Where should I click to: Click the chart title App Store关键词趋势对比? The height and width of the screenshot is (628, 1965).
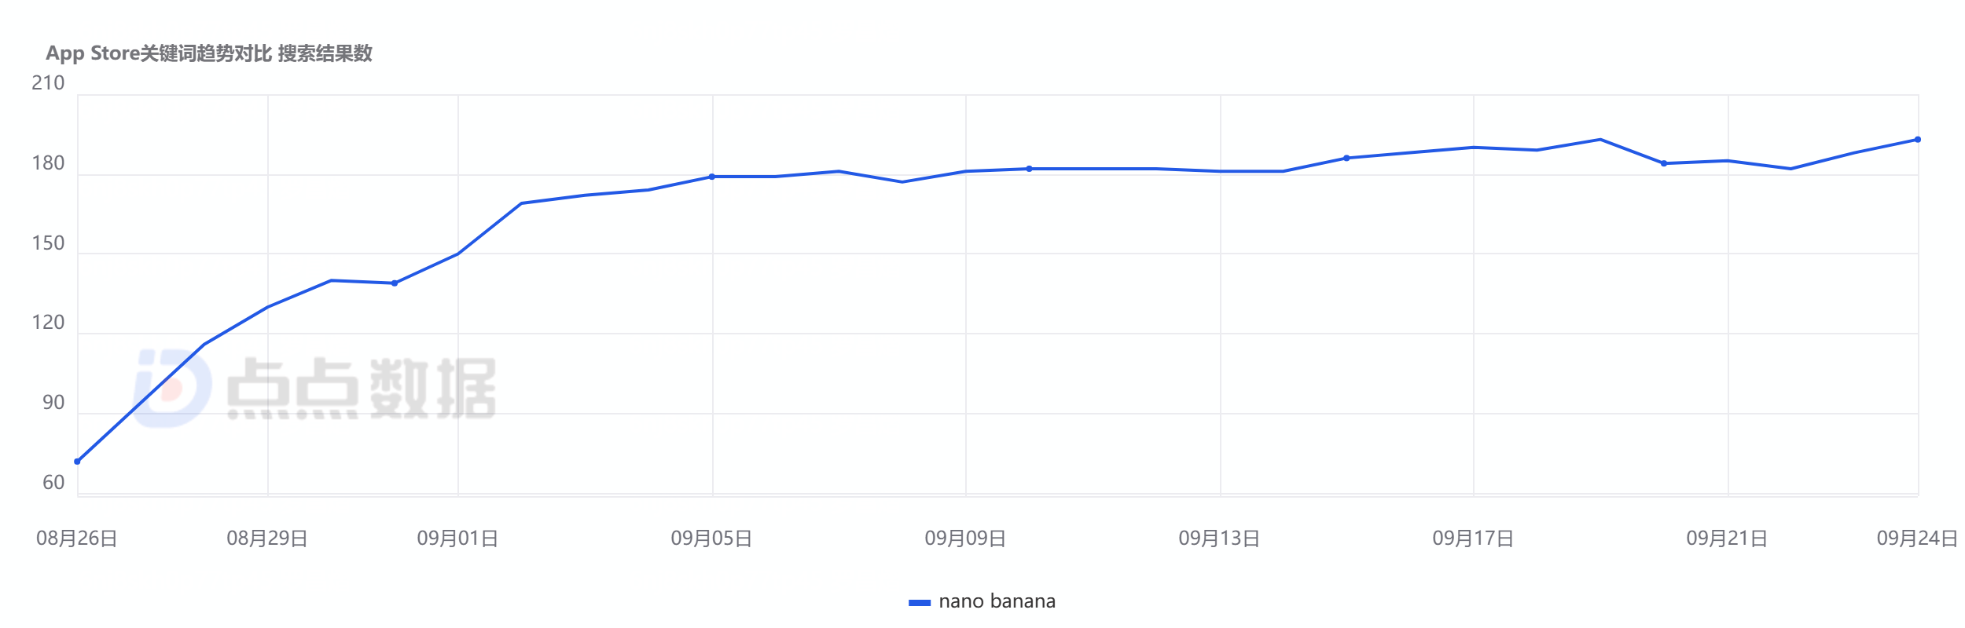(x=159, y=53)
